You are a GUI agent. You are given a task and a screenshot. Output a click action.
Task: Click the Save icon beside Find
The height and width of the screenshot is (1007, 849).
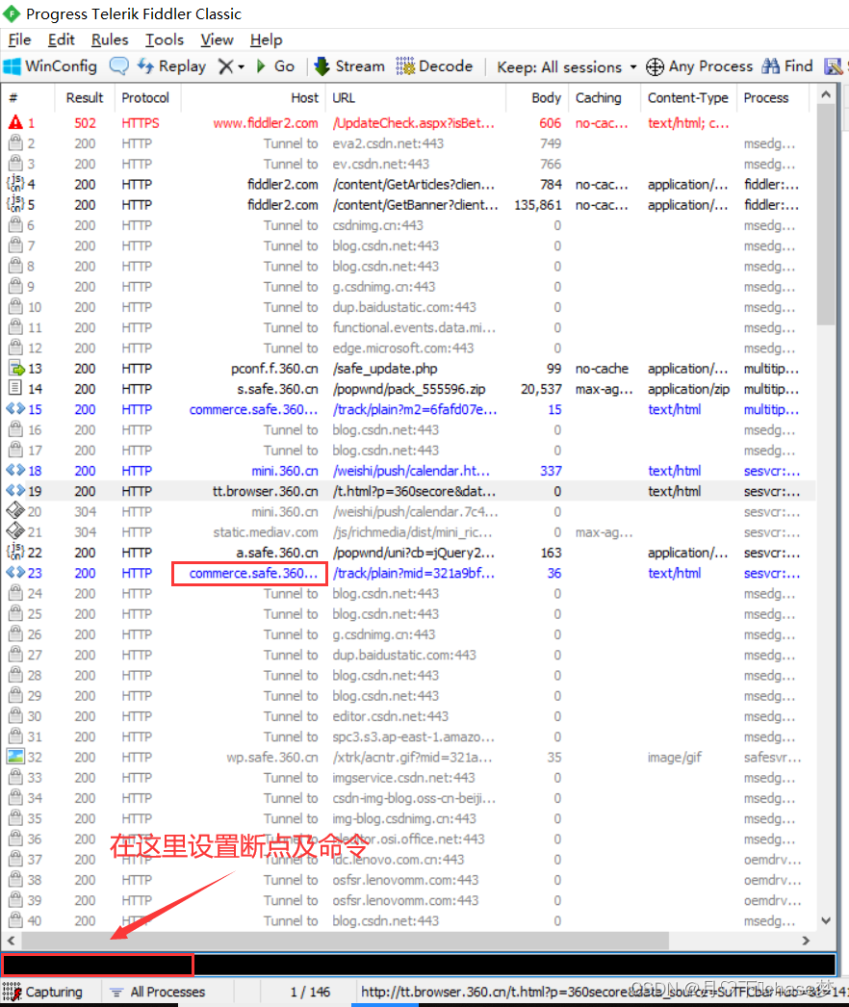(x=833, y=66)
